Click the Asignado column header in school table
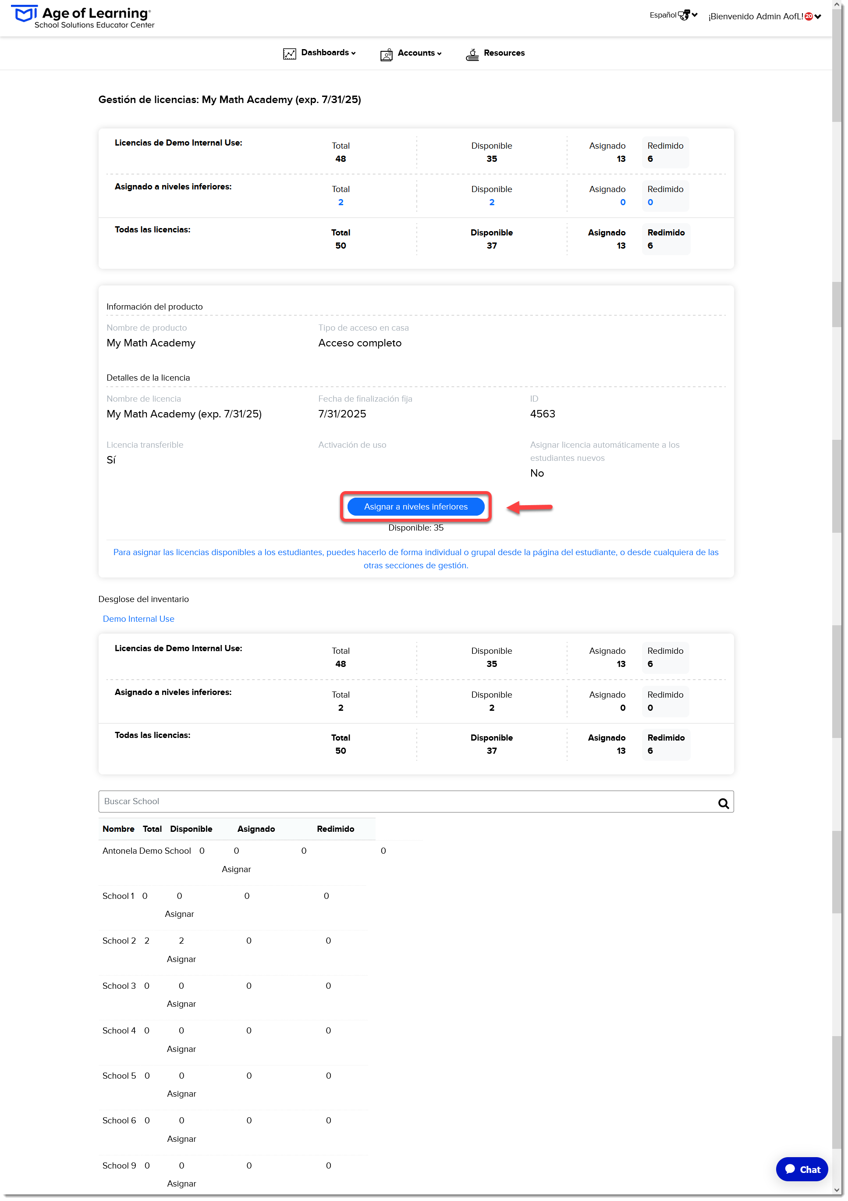 (256, 829)
